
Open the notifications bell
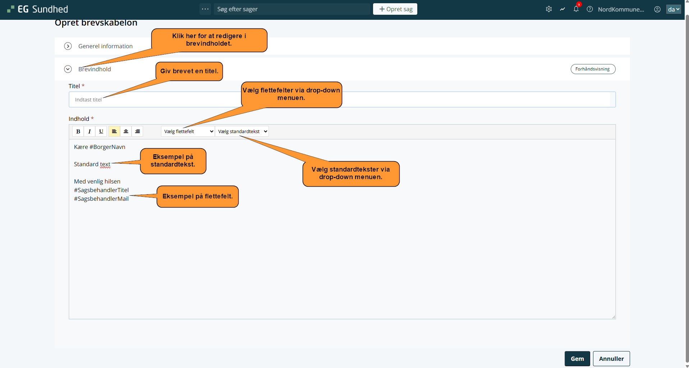point(576,9)
